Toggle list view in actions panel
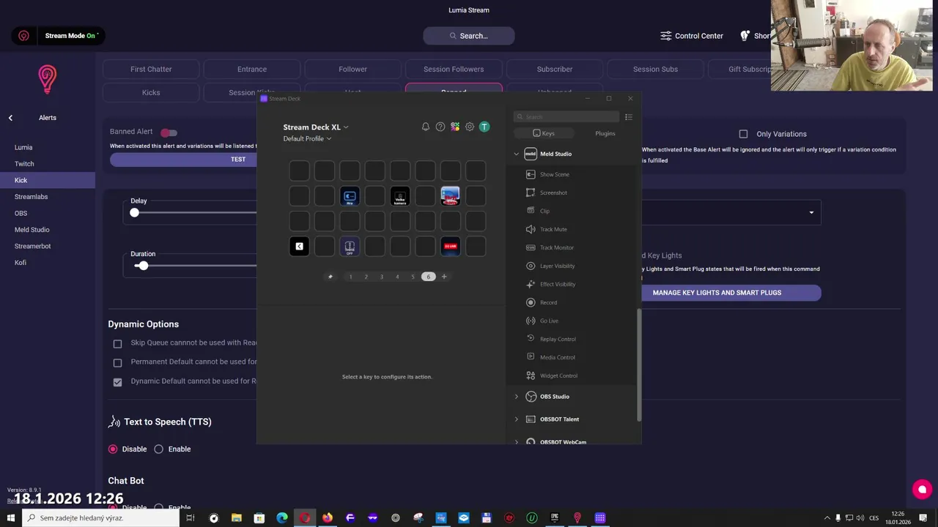This screenshot has height=527, width=938. (629, 117)
